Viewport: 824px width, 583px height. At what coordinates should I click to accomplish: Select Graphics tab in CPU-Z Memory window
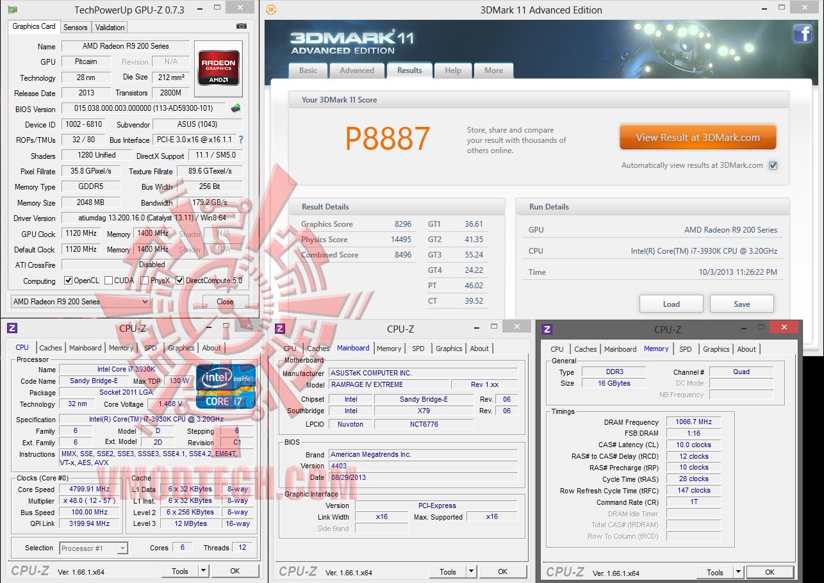[x=716, y=349]
